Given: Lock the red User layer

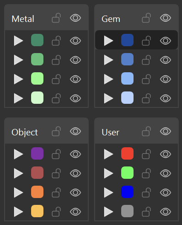Looking at the screenshot, I should [x=146, y=154].
